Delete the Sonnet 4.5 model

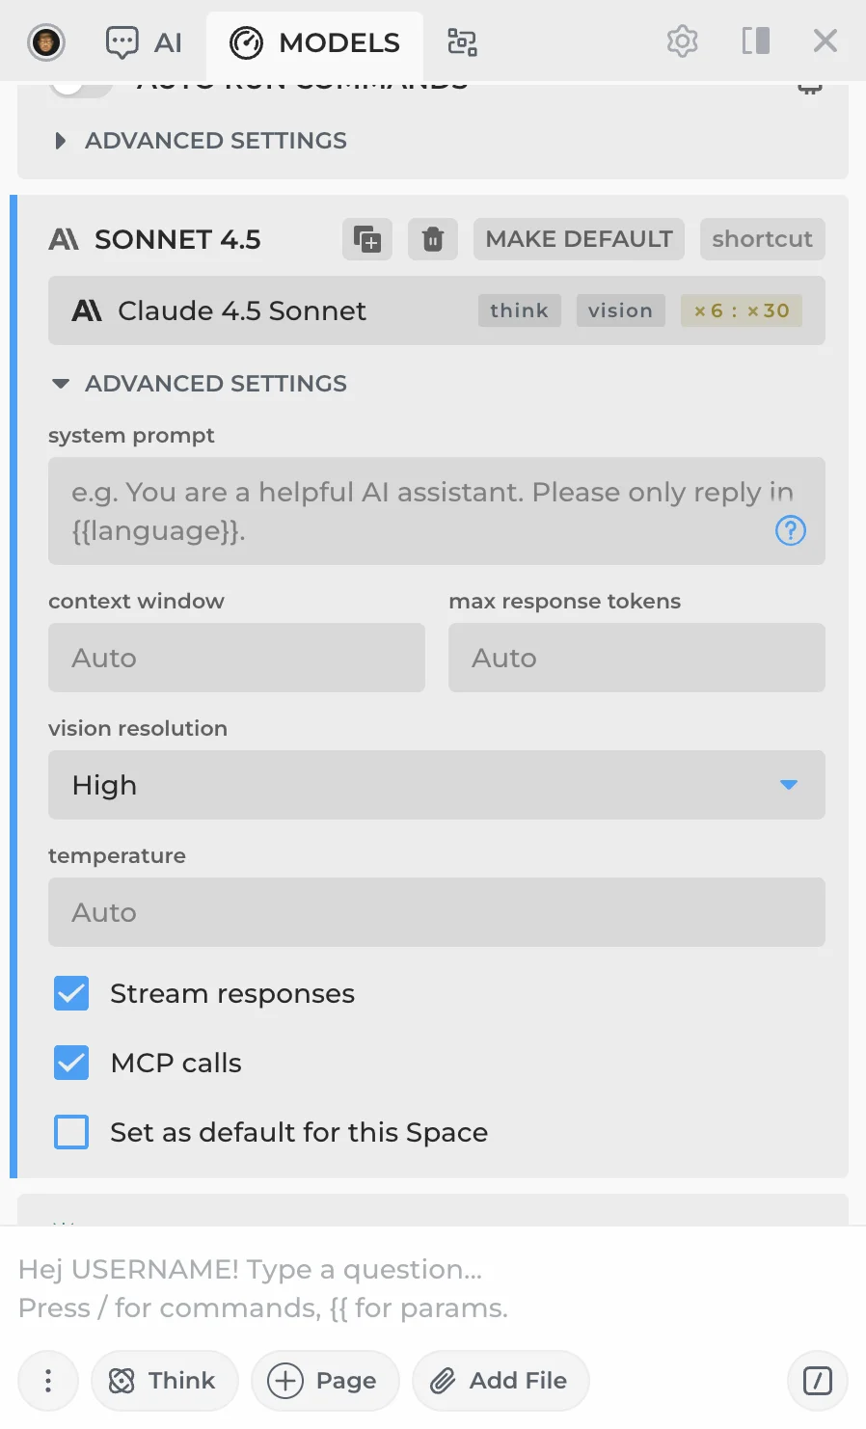click(433, 239)
